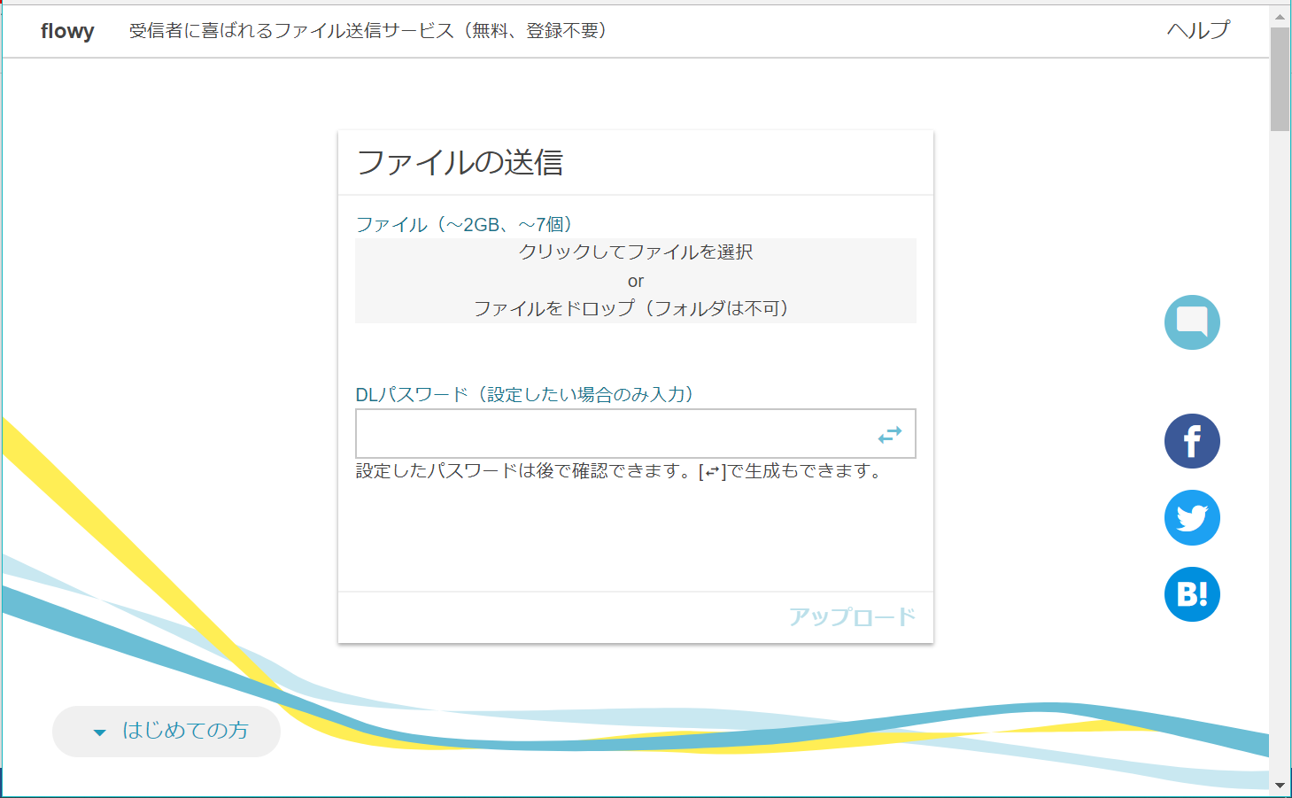Viewport: 1292px width, 798px height.
Task: Click the ファイル（〜2GB、〜7個） label
Action: (463, 224)
